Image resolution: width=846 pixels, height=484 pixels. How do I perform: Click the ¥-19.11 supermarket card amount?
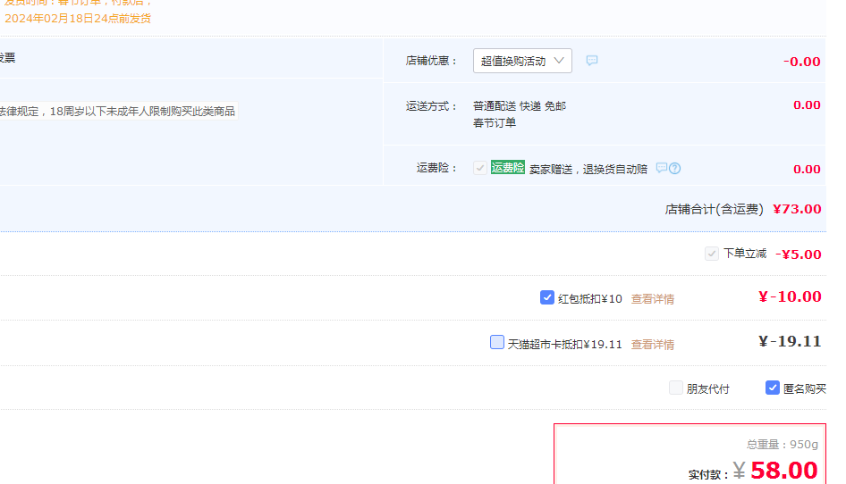click(790, 341)
